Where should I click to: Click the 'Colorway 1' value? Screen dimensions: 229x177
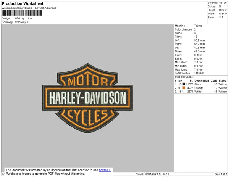(x=21, y=22)
